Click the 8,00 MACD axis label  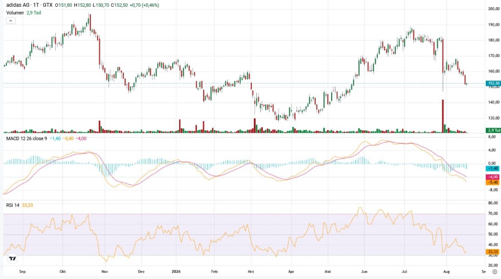(492, 137)
